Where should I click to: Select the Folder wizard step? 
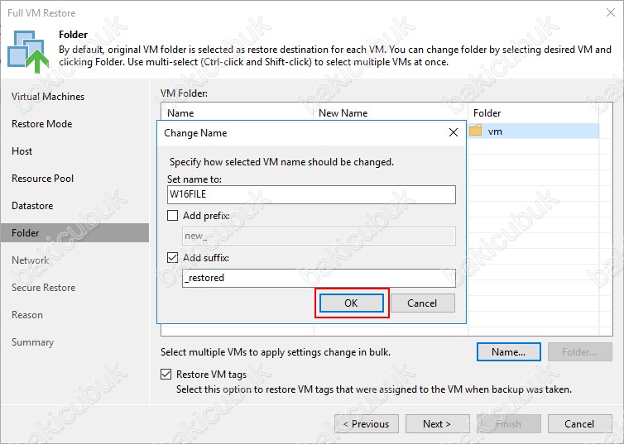tap(74, 233)
